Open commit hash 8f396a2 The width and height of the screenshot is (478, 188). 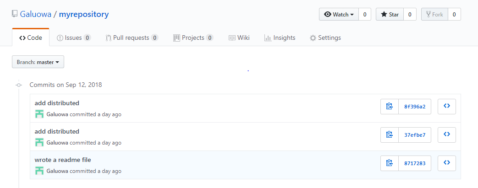(415, 107)
